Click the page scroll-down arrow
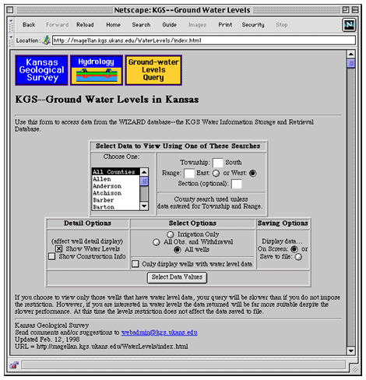Image resolution: width=366 pixels, height=380 pixels. click(x=351, y=351)
